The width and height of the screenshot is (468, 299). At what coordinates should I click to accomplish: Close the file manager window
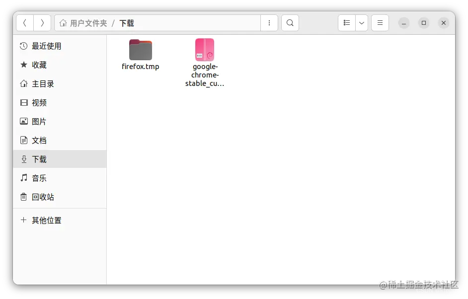click(444, 23)
